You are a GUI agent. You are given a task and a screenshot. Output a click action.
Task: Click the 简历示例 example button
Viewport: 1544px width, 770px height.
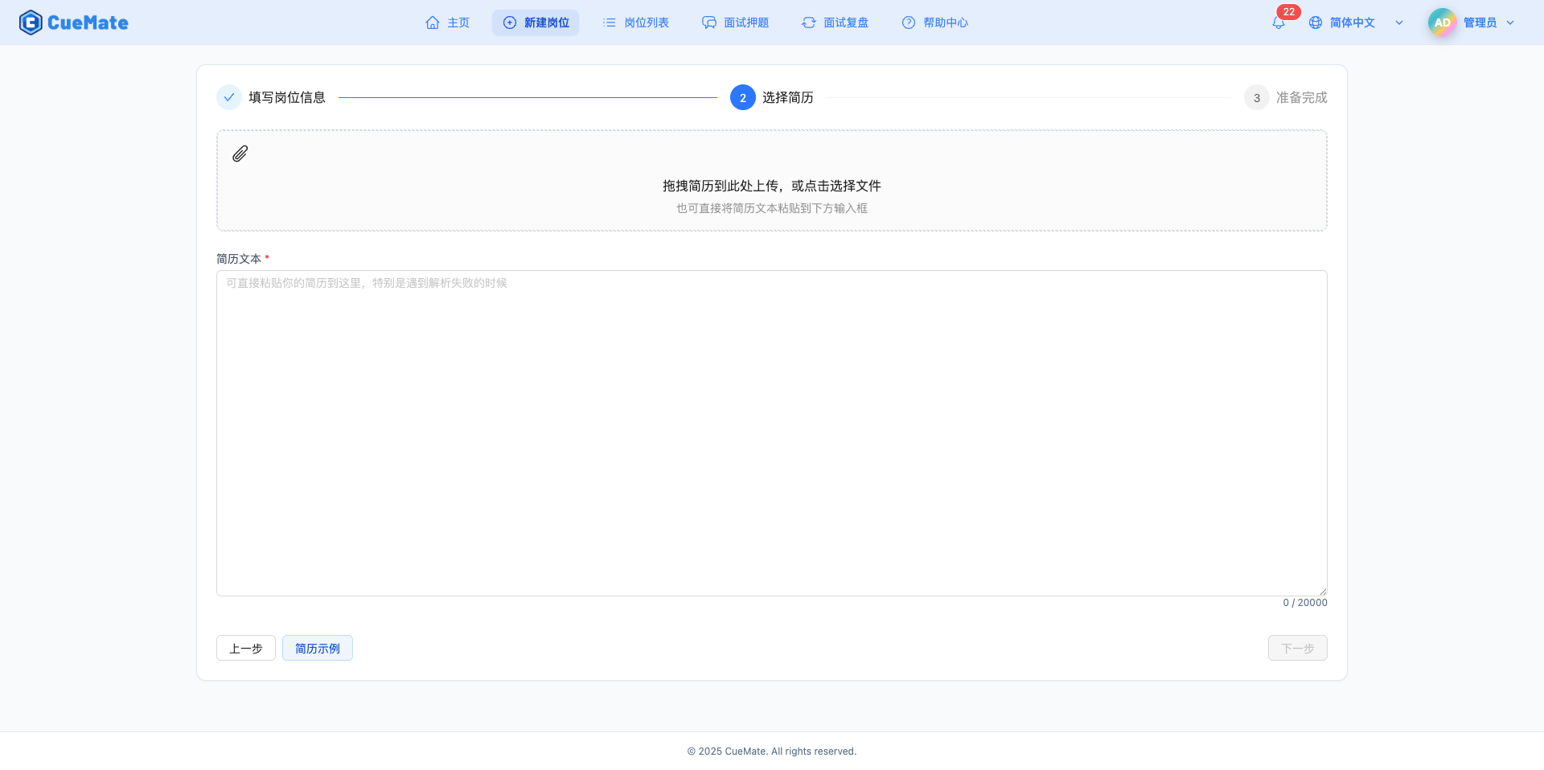point(317,648)
